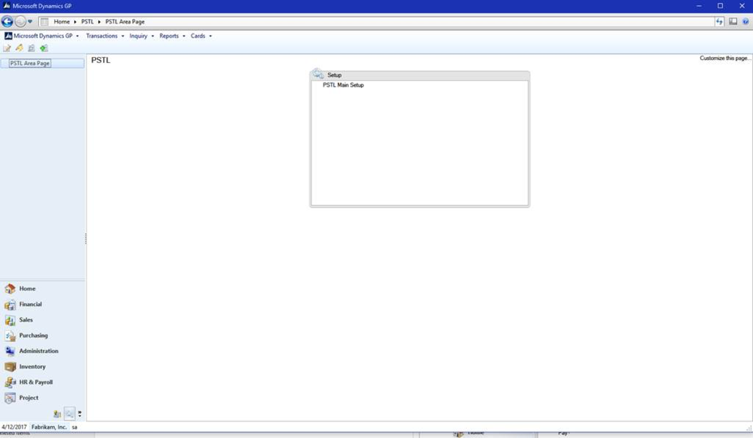Click the first toolbar note icon

click(7, 48)
